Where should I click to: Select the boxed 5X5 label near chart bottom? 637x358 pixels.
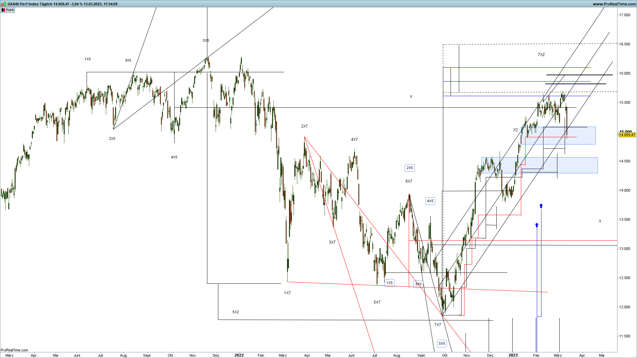coord(442,343)
